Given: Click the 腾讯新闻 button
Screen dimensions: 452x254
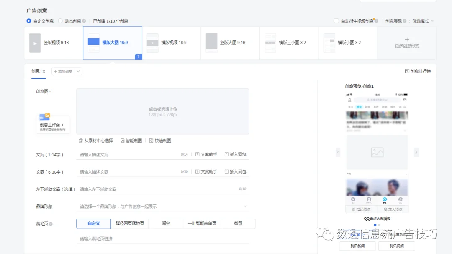Looking at the screenshot, I should pos(357,246).
